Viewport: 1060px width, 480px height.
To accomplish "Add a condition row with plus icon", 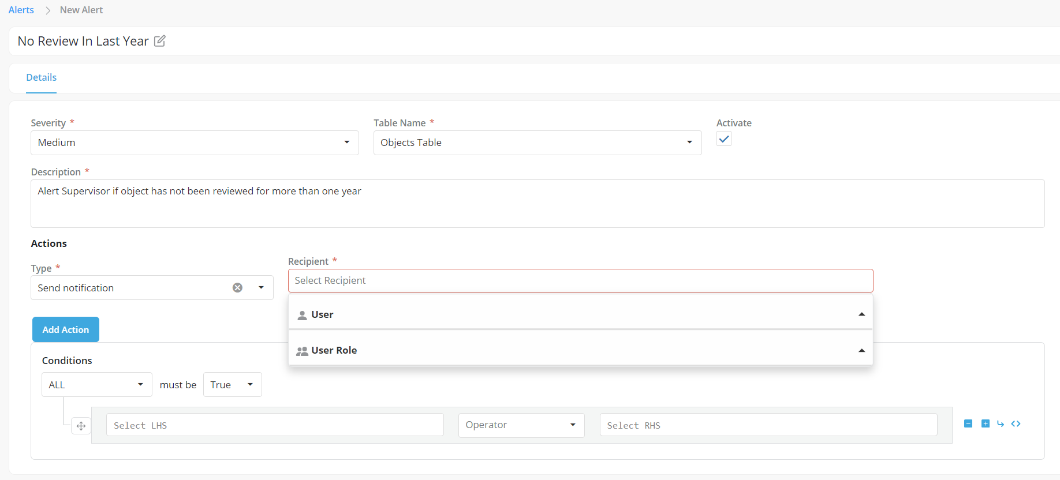I will (985, 424).
